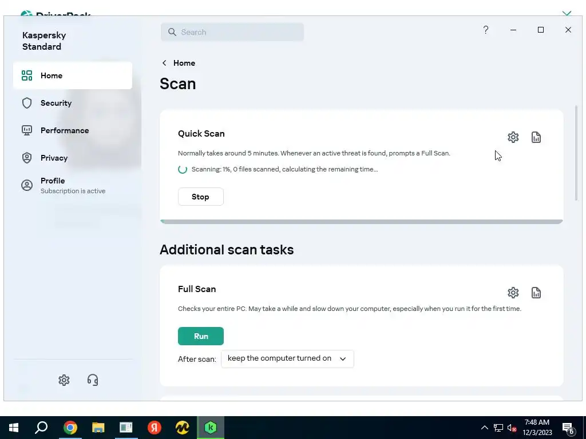The image size is (586, 439).
Task: Stop the Quick Scan
Action: [201, 197]
